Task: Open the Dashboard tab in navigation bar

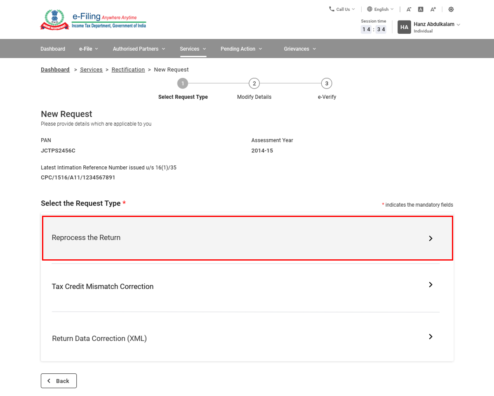Action: pos(53,49)
